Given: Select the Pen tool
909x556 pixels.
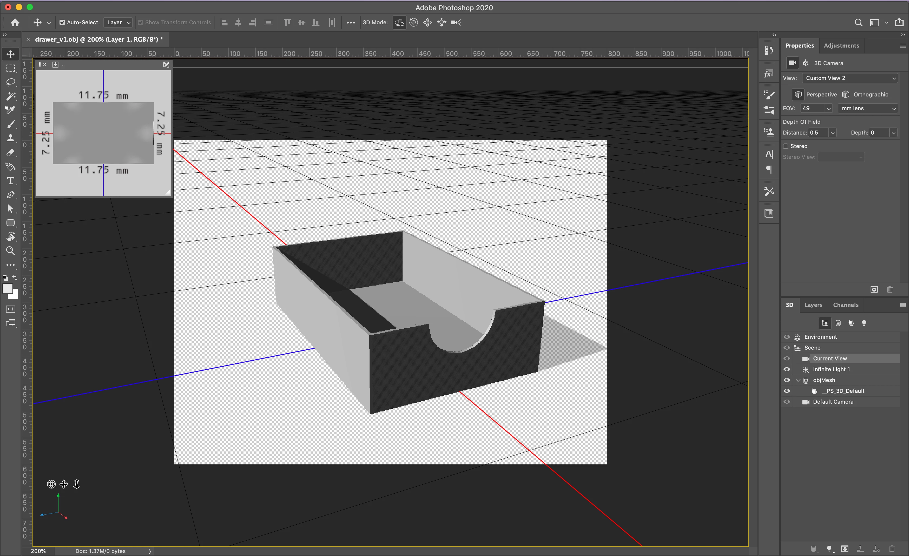Looking at the screenshot, I should (11, 195).
